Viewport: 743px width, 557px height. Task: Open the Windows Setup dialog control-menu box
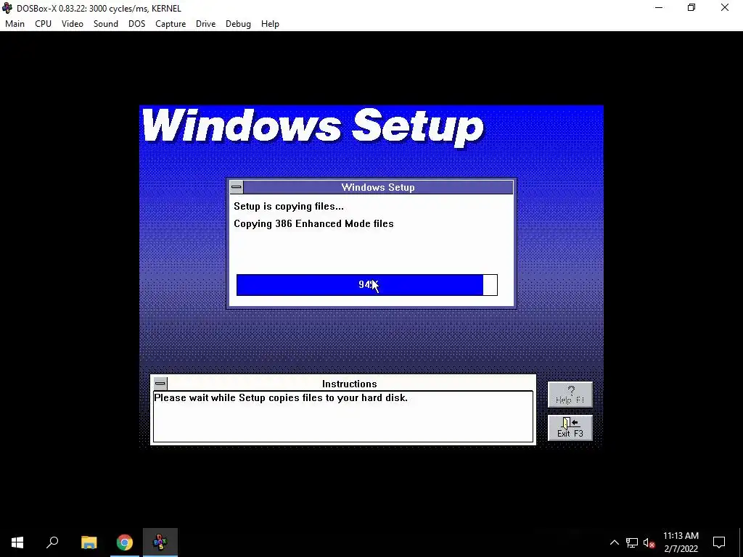click(x=237, y=187)
